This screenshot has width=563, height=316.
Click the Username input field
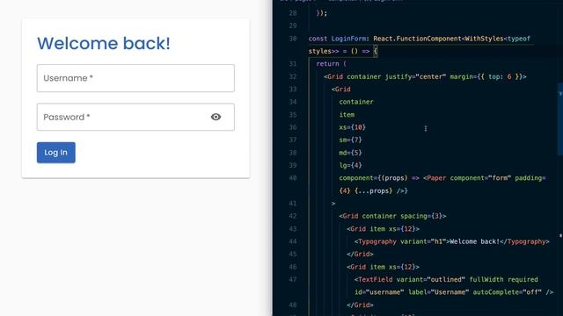(x=135, y=78)
